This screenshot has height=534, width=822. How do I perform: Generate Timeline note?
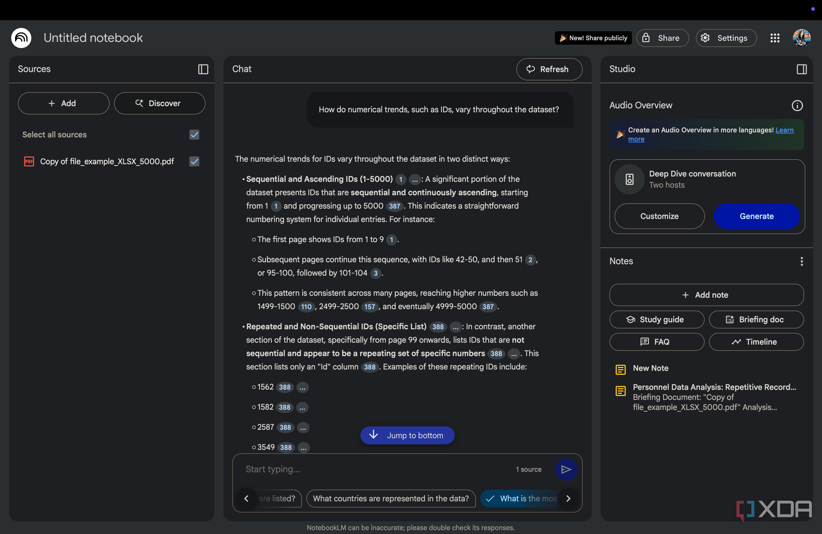click(x=756, y=342)
